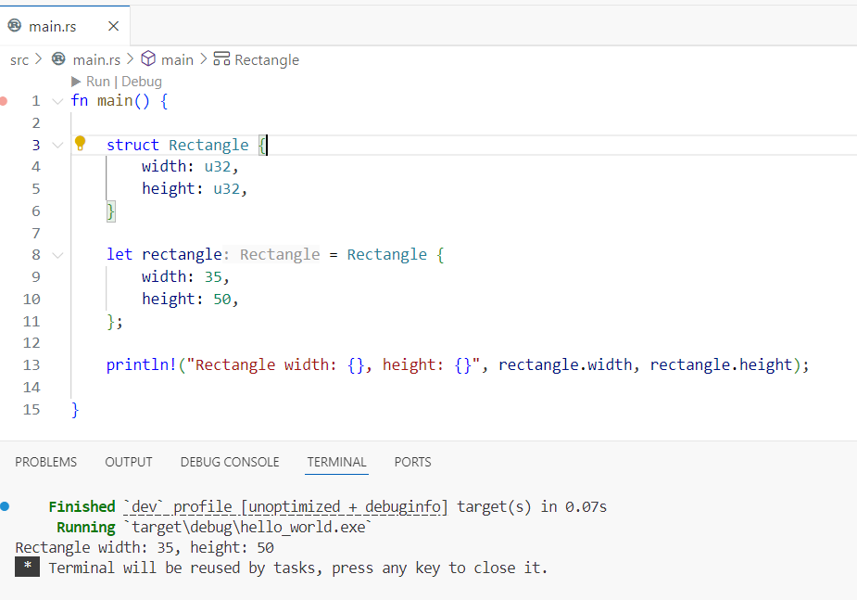Screen dimensions: 857x600
Task: Click line number 4 in the gutter
Action: [36, 166]
